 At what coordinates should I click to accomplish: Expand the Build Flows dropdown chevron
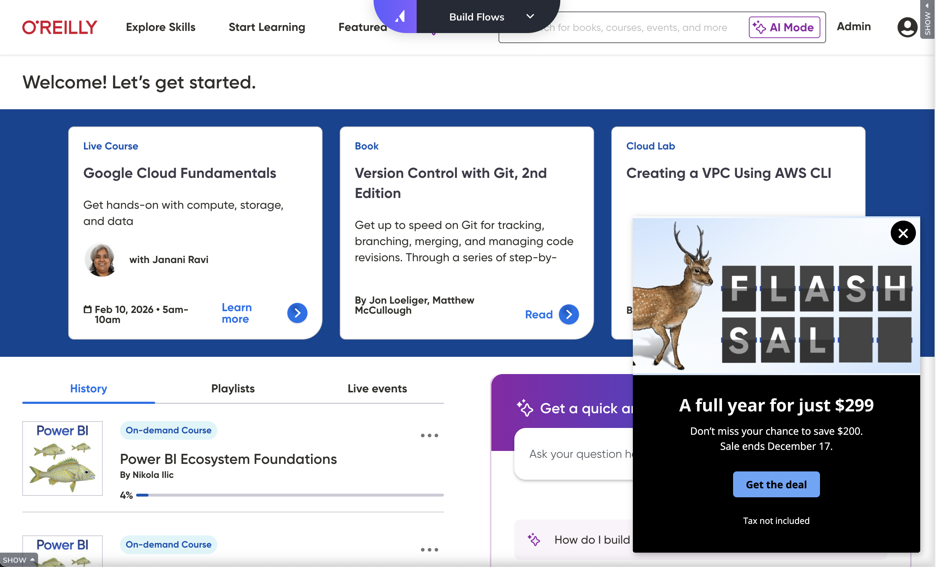coord(530,16)
